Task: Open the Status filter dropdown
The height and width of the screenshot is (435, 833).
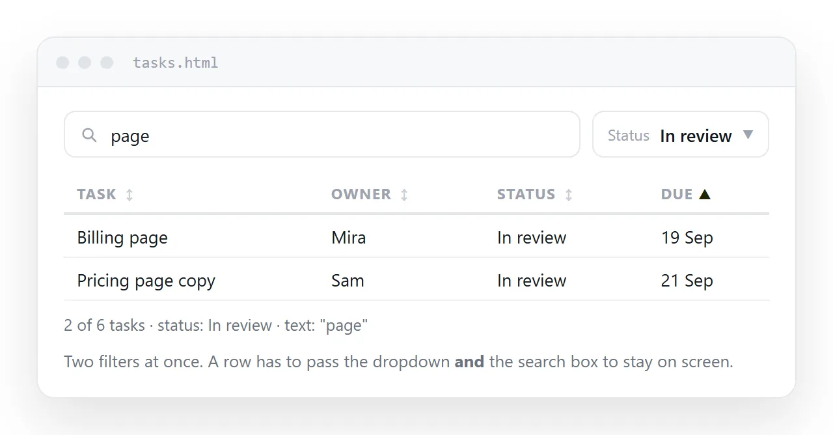Action: (681, 134)
